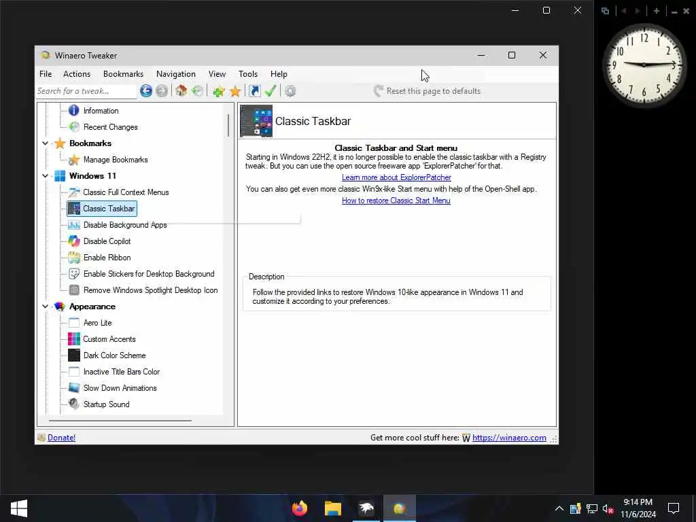
Task: Open the Navigation menu
Action: (176, 74)
